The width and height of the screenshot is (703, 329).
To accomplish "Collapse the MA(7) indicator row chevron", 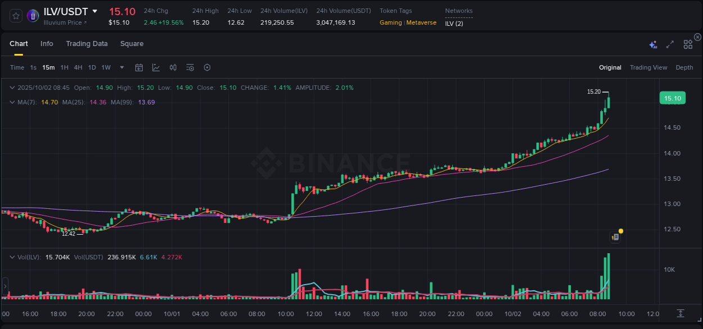I will (12, 102).
